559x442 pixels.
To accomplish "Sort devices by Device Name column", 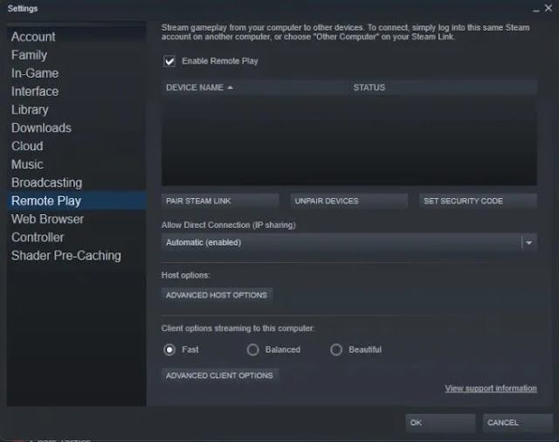I will click(x=195, y=87).
